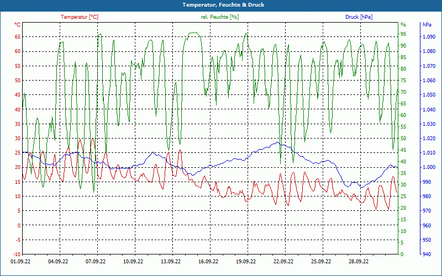Screen dimensions: 442x276
Task: Click the blue '1.010' pressure axis value
Action: [429, 153]
